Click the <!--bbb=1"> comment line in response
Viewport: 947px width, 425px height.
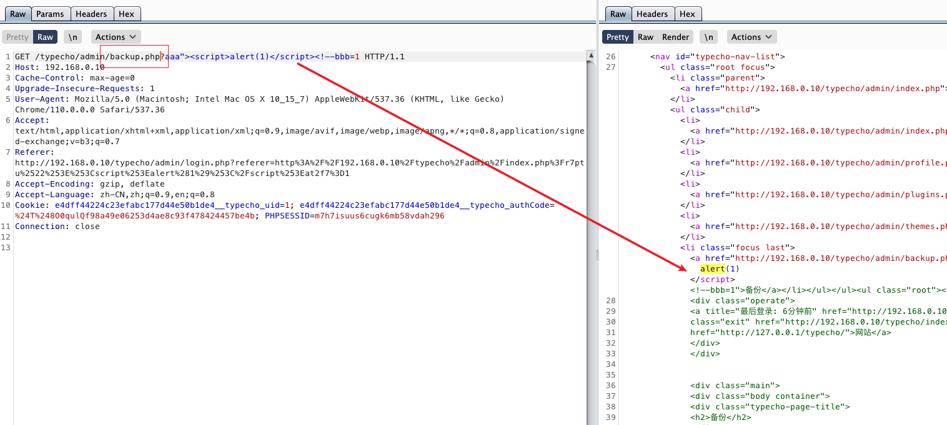pyautogui.click(x=818, y=290)
